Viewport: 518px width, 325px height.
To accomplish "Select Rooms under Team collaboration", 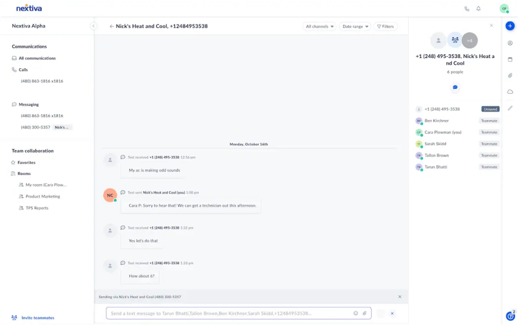I will tap(24, 174).
